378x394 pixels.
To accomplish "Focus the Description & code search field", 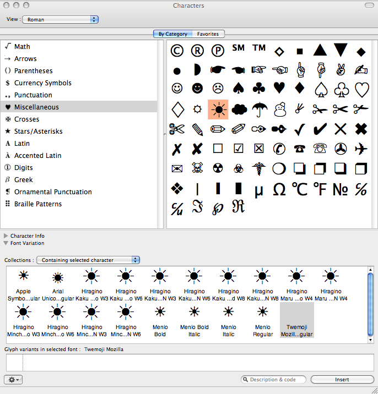I will coord(273,380).
